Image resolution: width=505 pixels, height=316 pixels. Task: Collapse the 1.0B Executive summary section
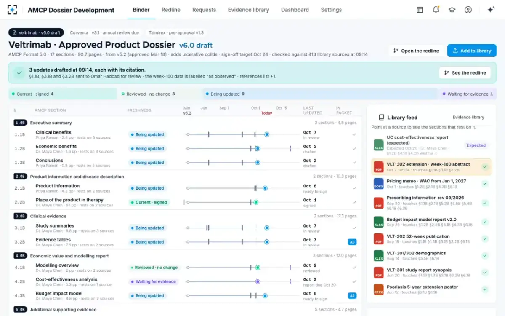click(185, 123)
